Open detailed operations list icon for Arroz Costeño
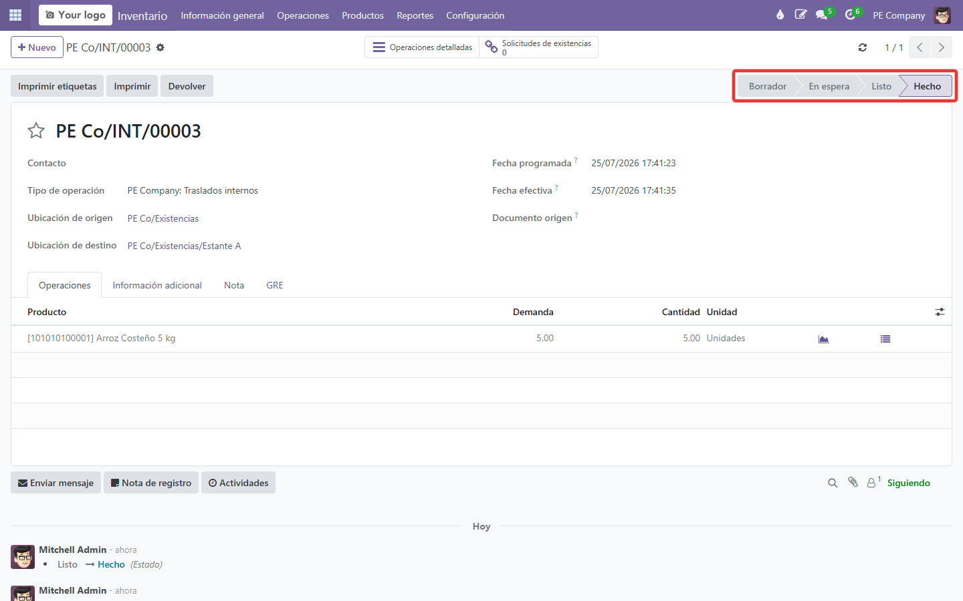 885,339
